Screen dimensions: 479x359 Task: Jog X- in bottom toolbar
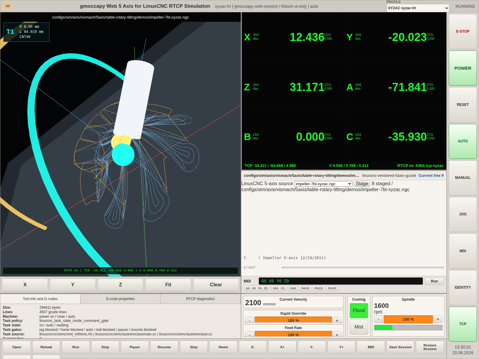click(253, 347)
